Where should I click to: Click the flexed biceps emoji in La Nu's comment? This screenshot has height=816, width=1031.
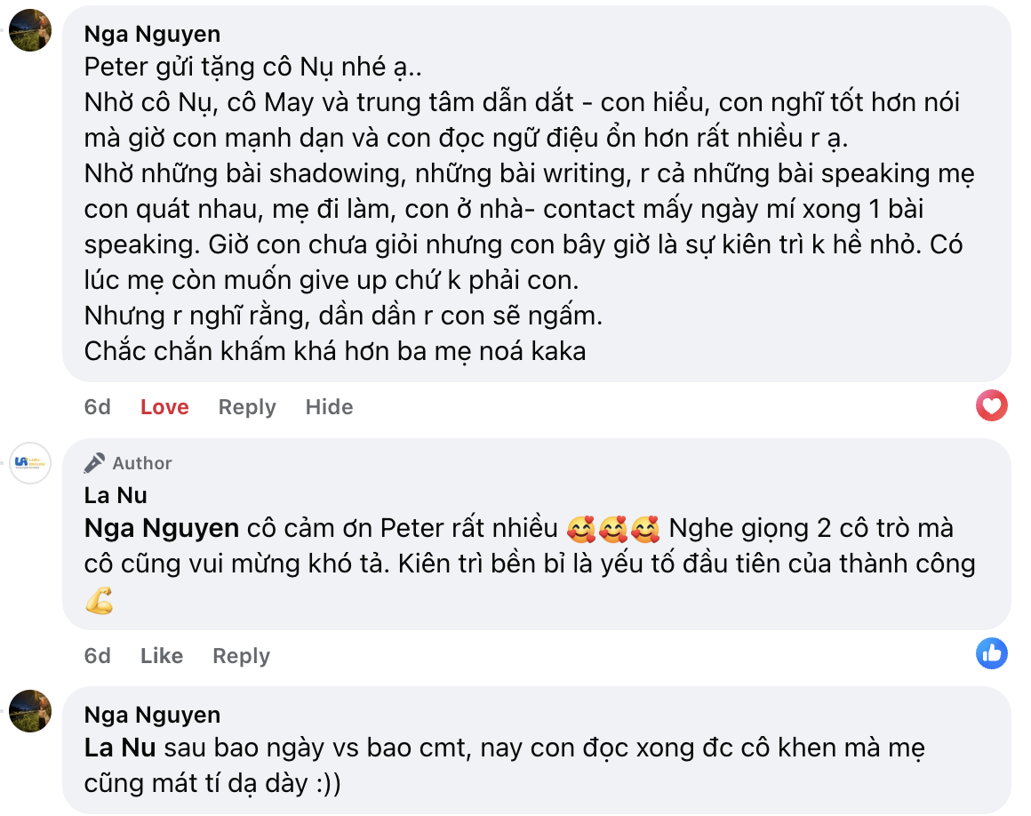(x=100, y=602)
